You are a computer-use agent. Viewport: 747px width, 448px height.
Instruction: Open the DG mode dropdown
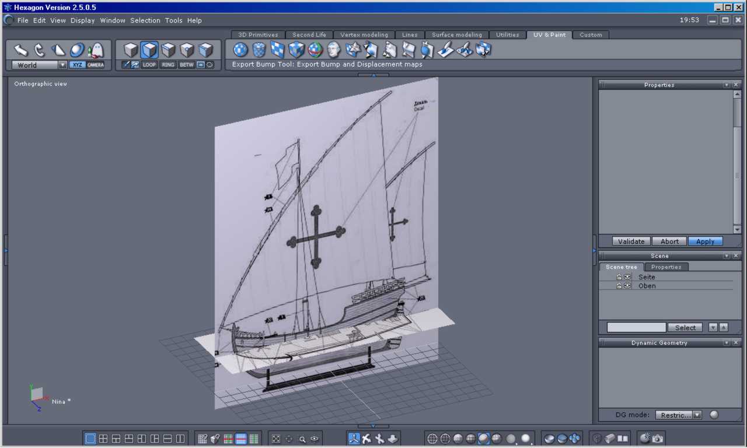(x=697, y=415)
